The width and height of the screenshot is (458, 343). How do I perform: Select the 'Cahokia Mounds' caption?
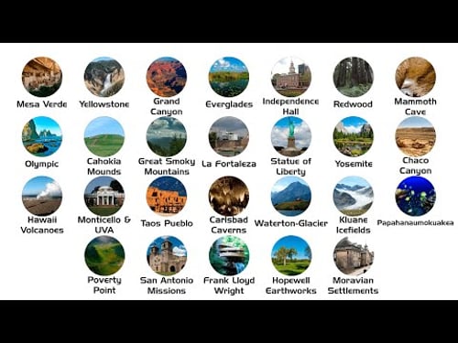tap(104, 166)
